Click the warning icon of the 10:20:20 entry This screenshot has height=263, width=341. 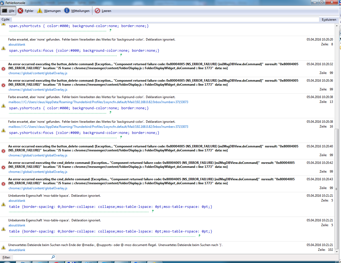point(3,48)
